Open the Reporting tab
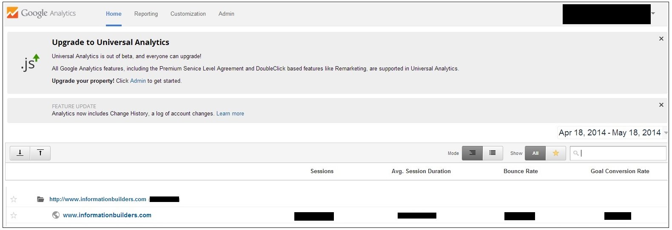 [x=146, y=14]
